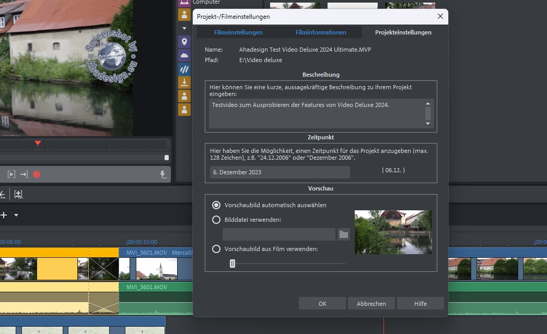Switch to the Filminformationen tab

(321, 32)
